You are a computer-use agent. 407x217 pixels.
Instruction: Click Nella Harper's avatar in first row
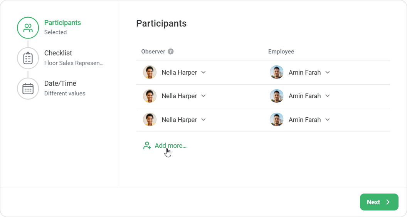pyautogui.click(x=150, y=72)
